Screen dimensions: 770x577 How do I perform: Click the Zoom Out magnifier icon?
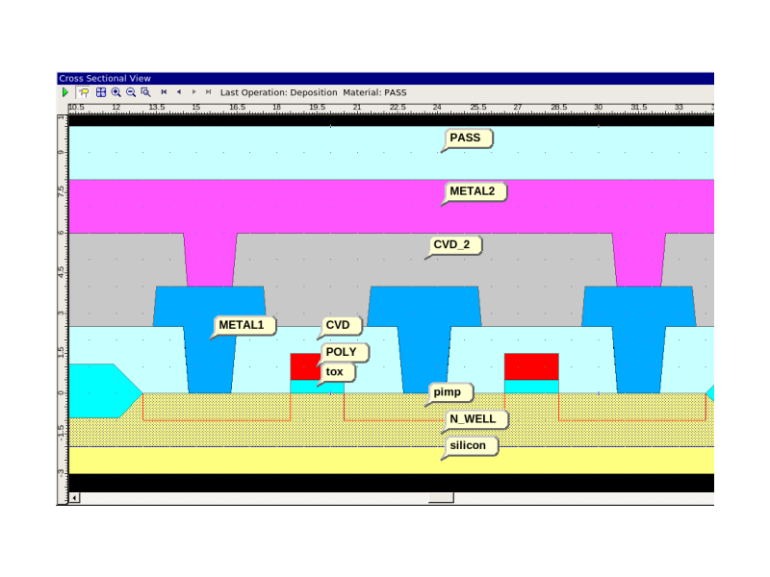(131, 92)
